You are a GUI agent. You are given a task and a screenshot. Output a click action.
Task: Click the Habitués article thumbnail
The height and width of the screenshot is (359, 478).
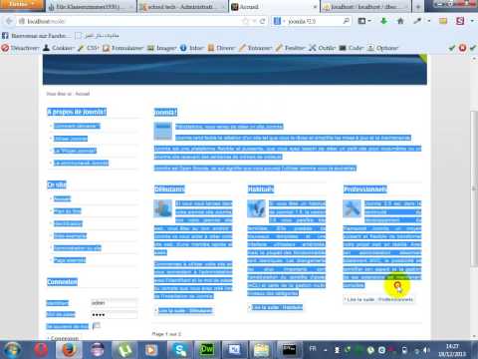(x=256, y=208)
